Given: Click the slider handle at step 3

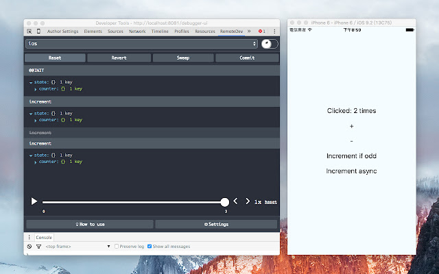Looking at the screenshot, I should click(224, 202).
